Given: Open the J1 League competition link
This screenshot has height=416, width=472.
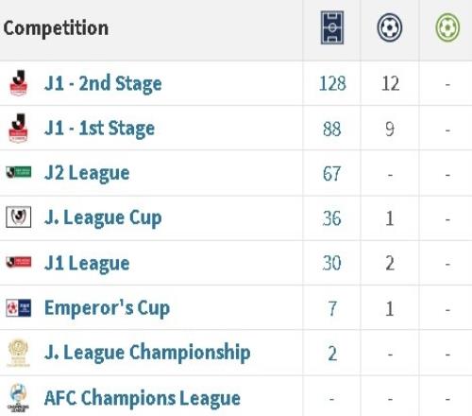Looking at the screenshot, I should point(87,263).
